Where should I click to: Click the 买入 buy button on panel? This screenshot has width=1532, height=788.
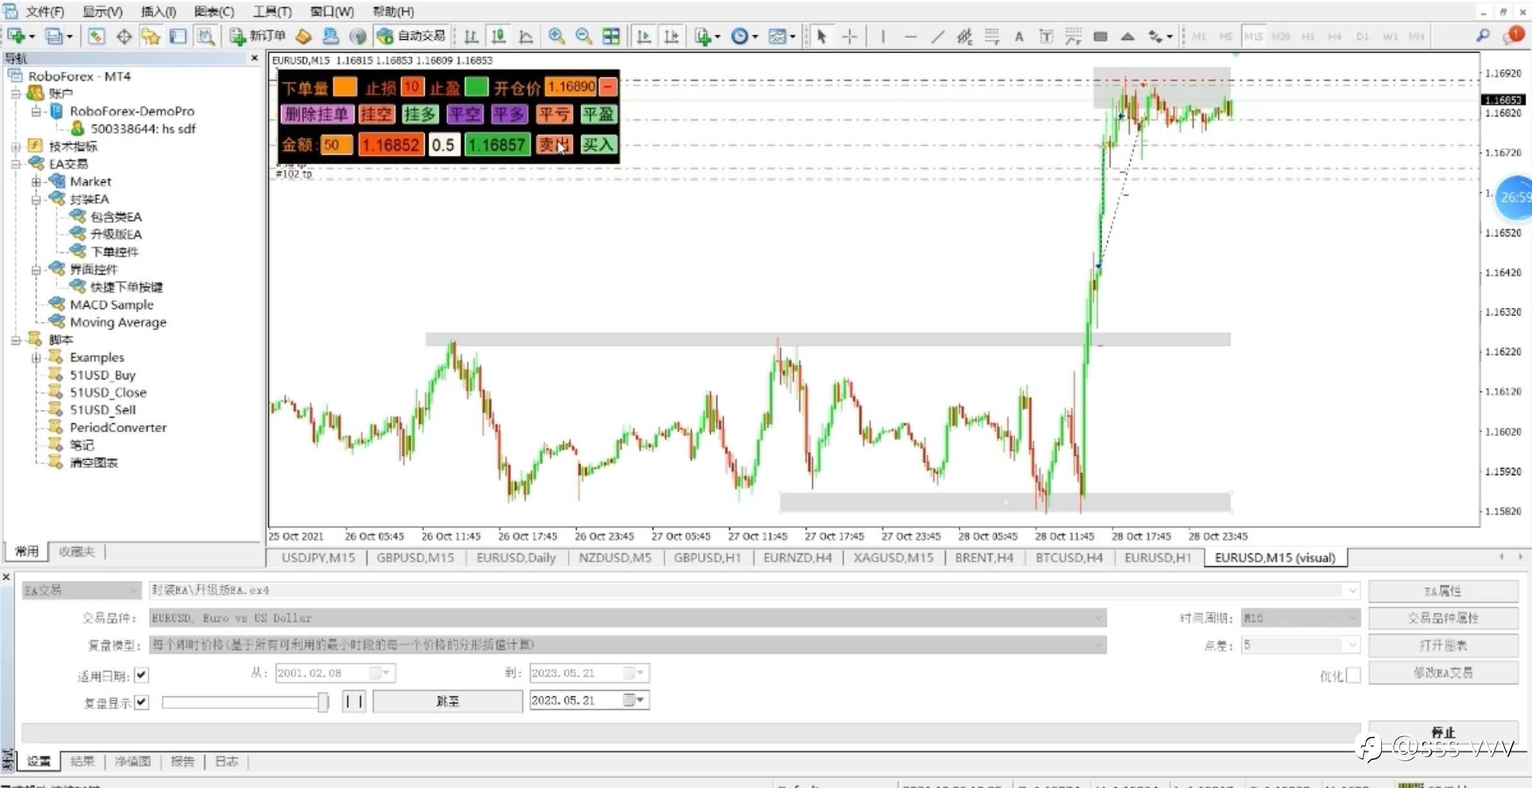598,145
